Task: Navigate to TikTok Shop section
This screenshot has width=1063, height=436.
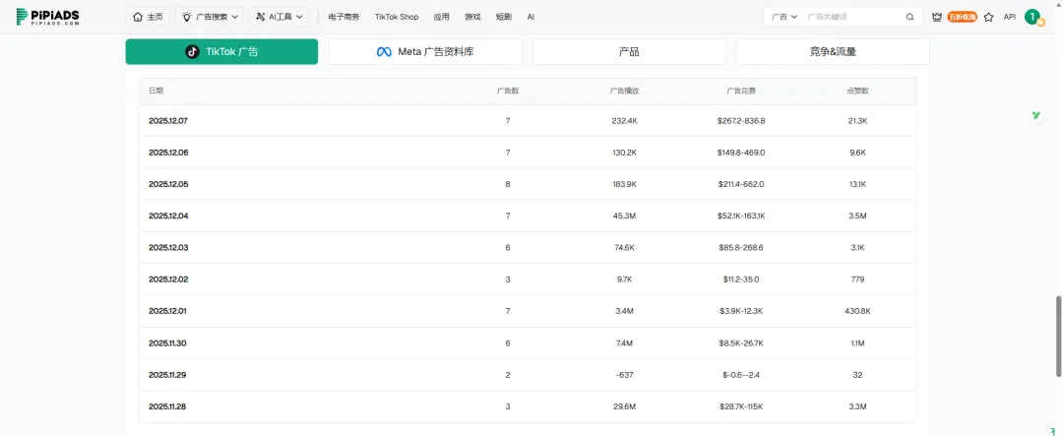Action: pyautogui.click(x=397, y=17)
